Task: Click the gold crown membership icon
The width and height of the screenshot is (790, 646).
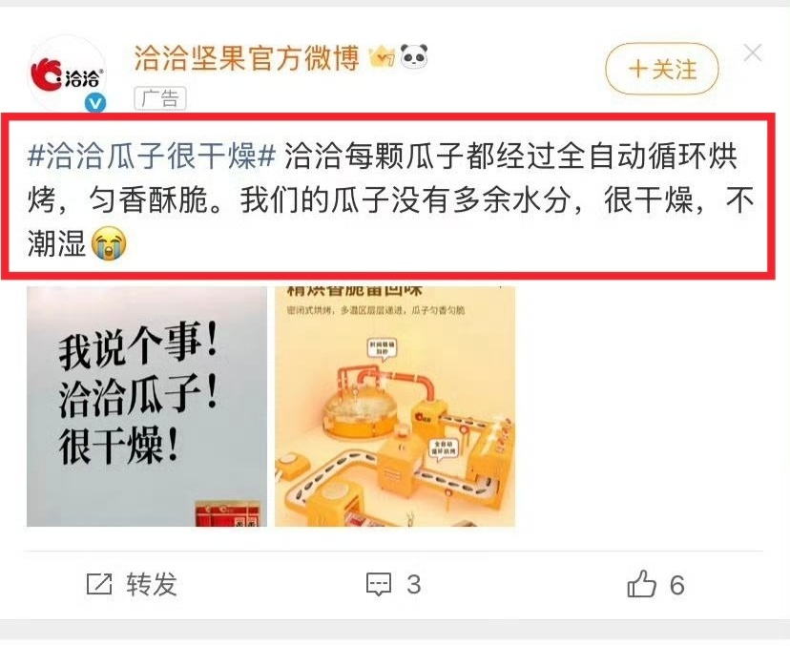Action: 382,56
